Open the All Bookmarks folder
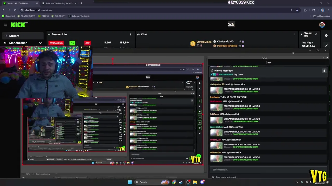Screen dimensions: 332x186 click(x=321, y=16)
